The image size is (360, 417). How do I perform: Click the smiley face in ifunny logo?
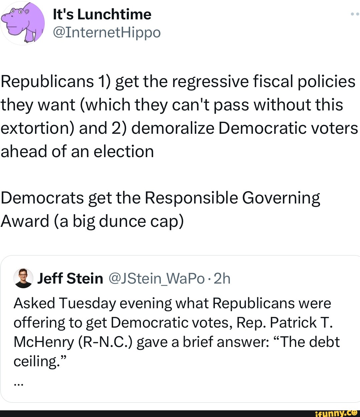click(x=354, y=413)
